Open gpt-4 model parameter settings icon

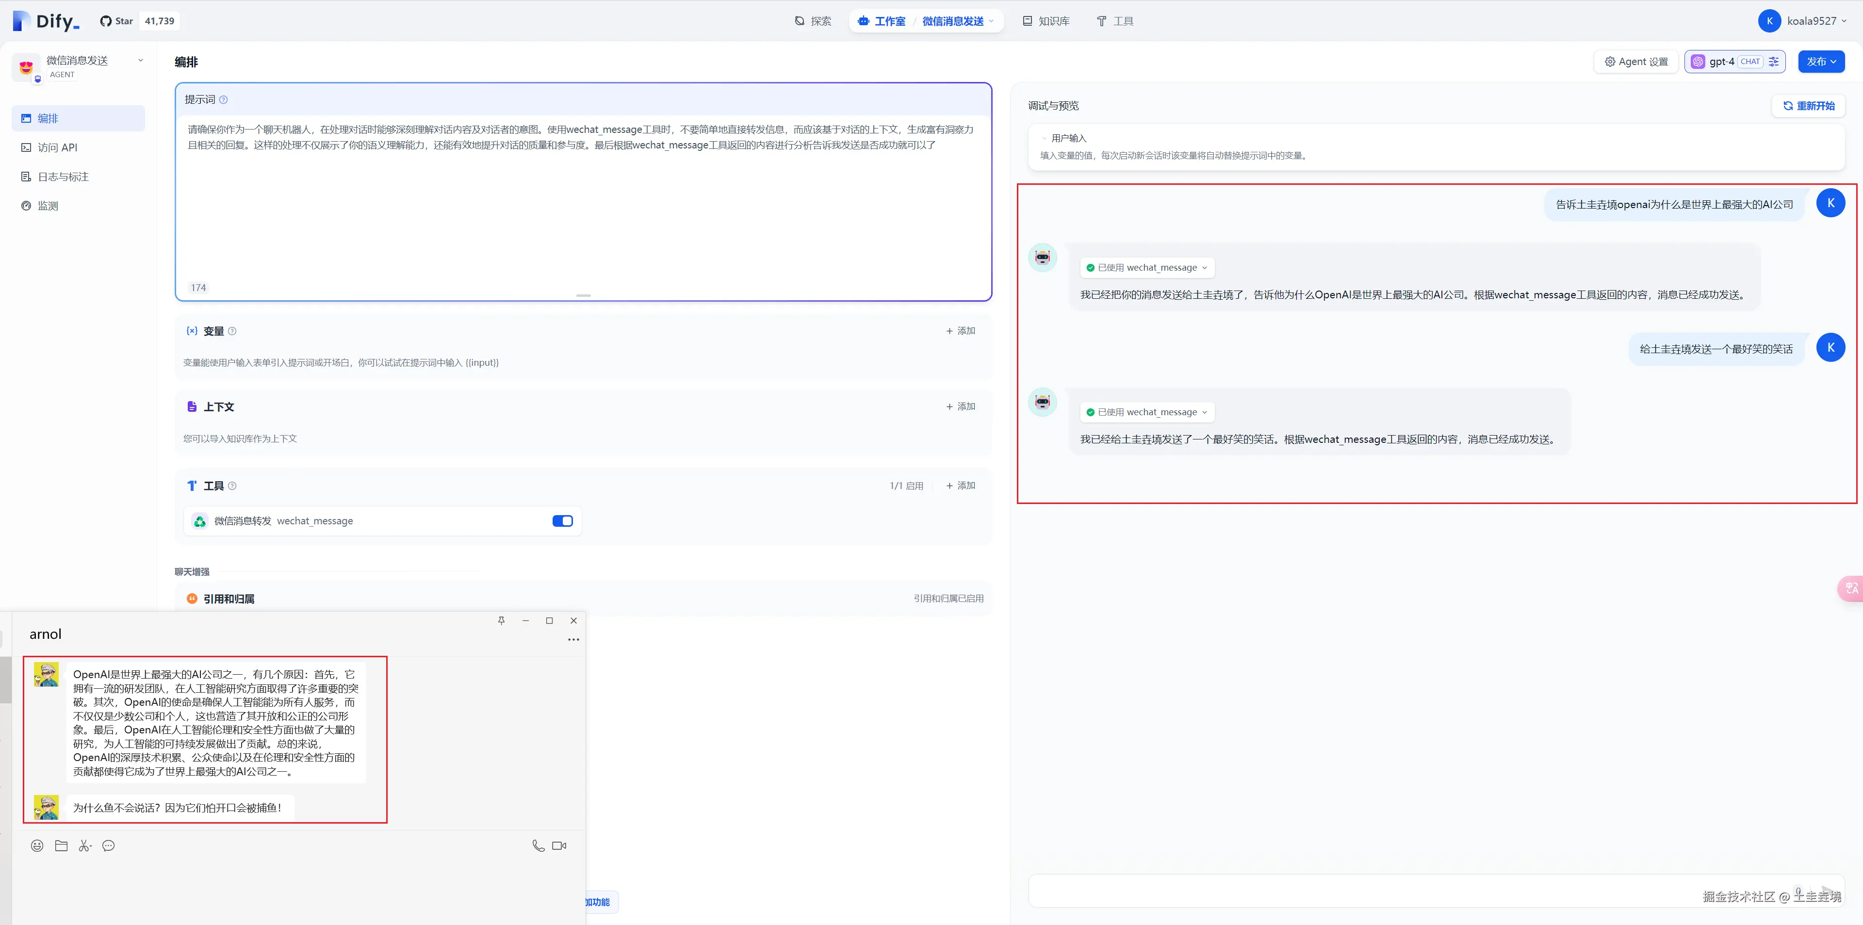coord(1773,62)
